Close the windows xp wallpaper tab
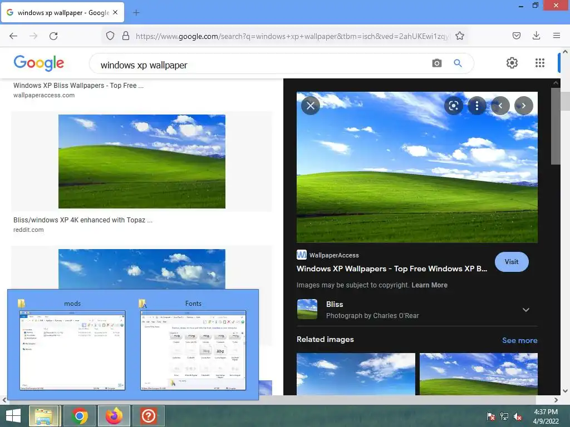 click(x=115, y=12)
